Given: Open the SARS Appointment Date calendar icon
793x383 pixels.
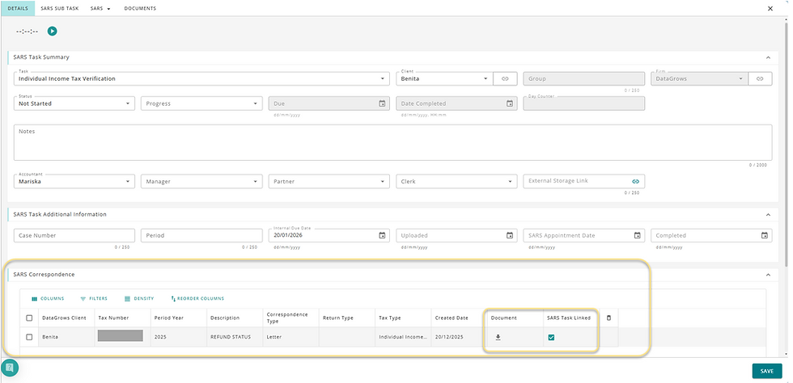Looking at the screenshot, I should coord(638,235).
